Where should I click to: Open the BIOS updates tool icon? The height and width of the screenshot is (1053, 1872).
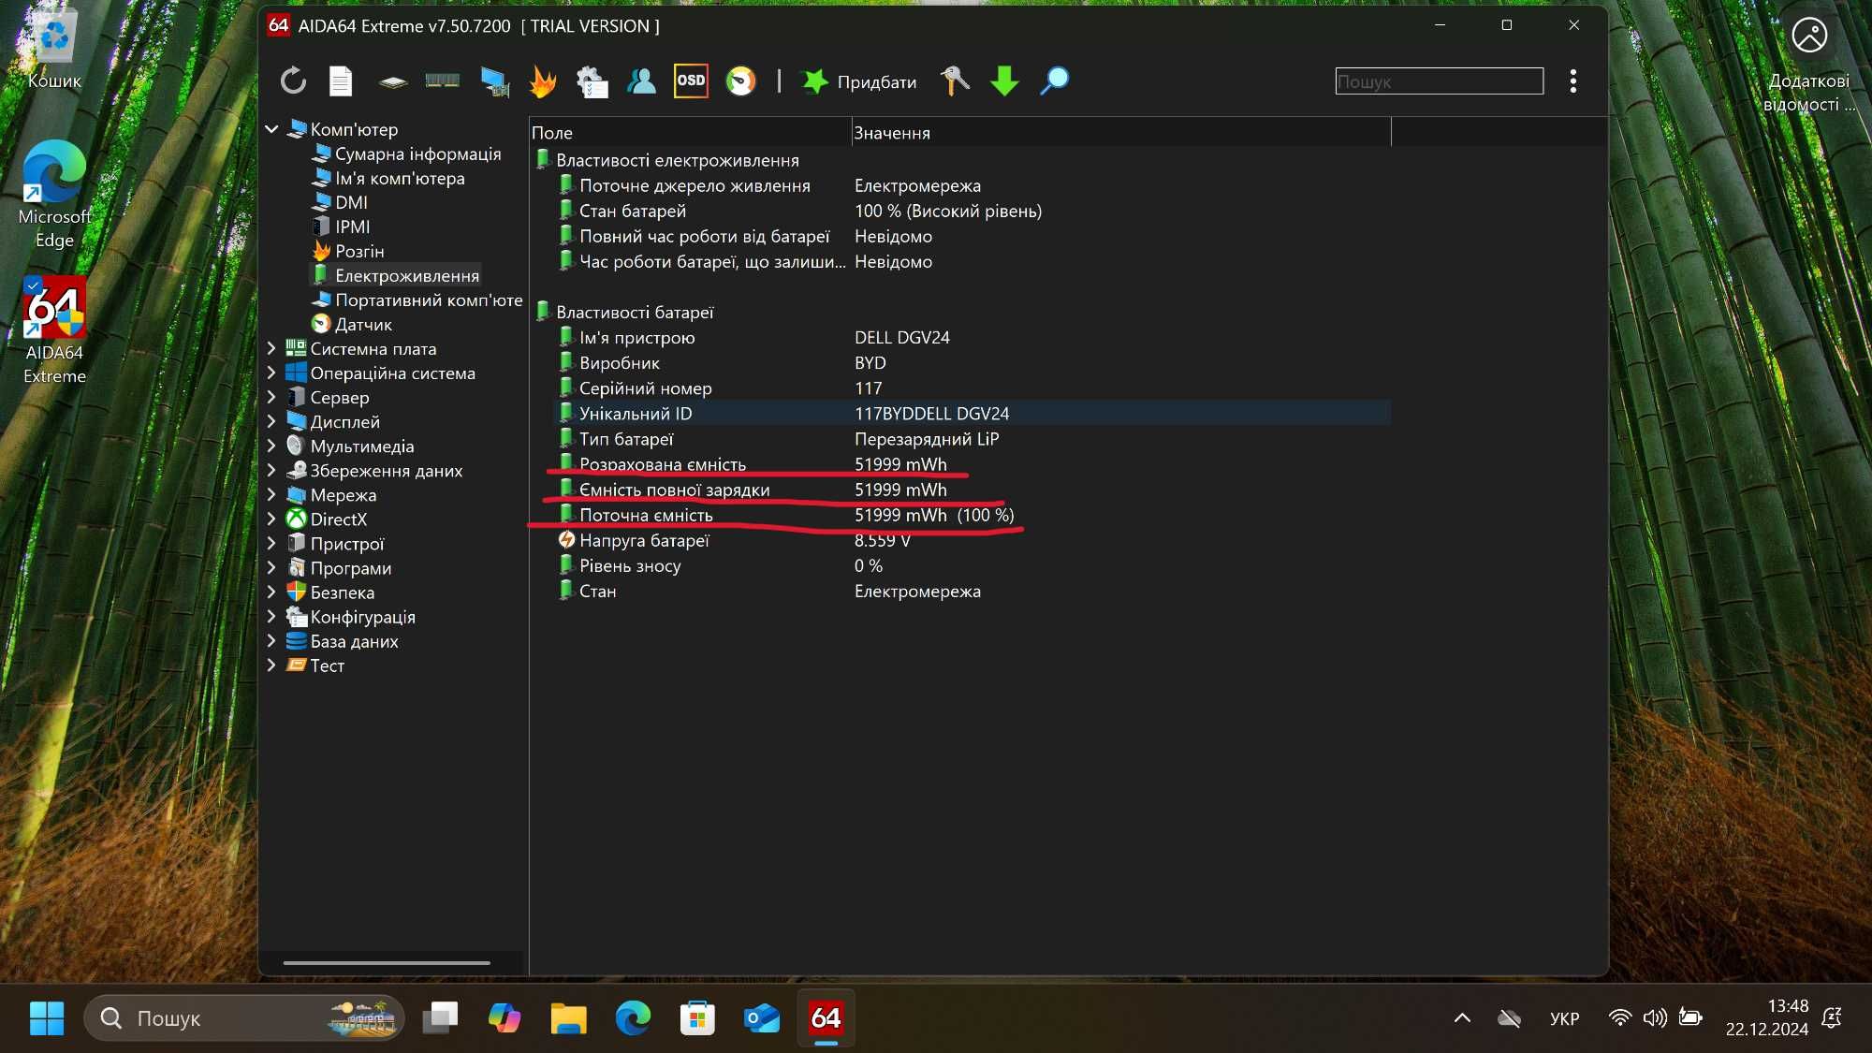tap(954, 81)
